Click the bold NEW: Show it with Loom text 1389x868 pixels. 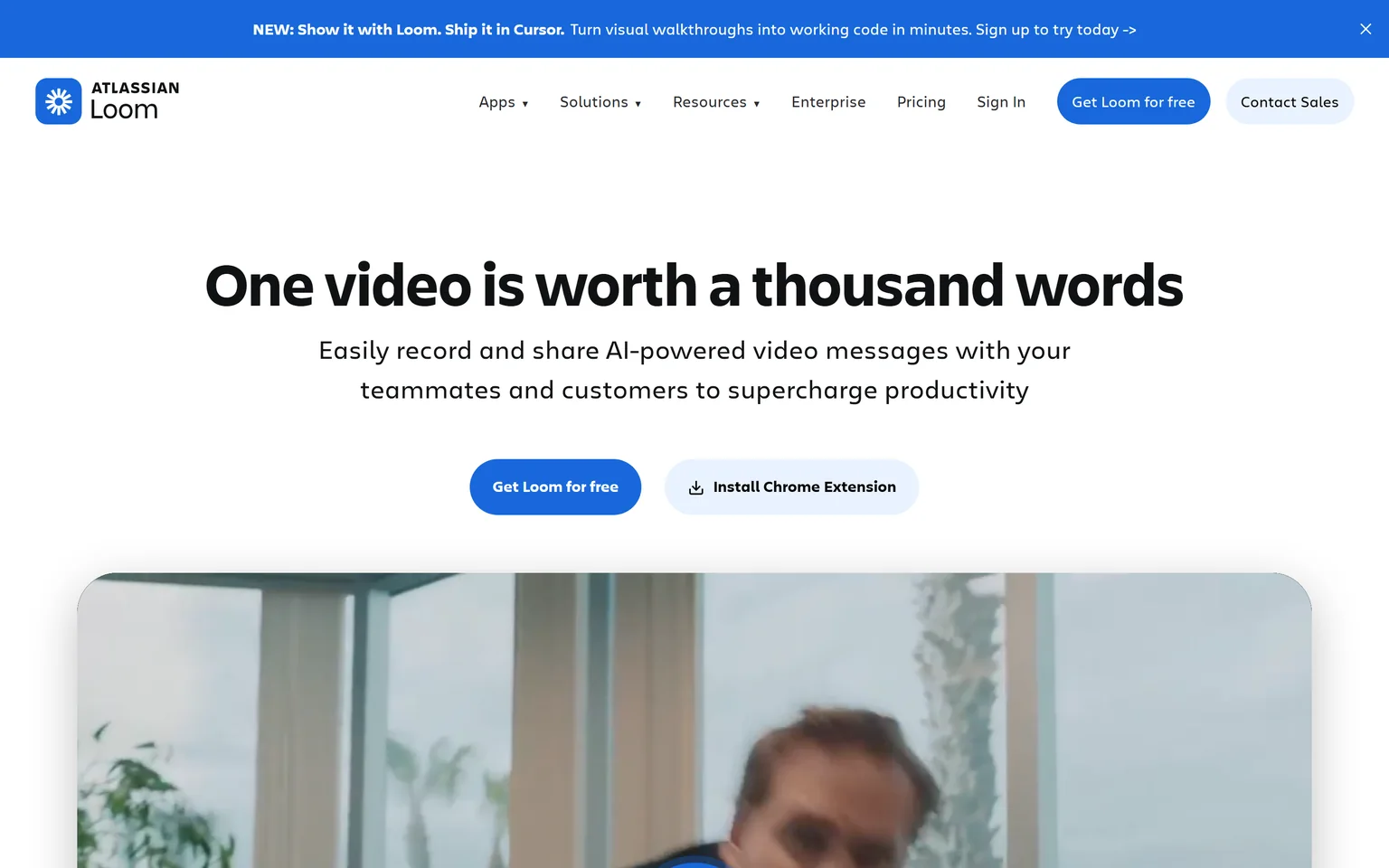pyautogui.click(x=409, y=30)
